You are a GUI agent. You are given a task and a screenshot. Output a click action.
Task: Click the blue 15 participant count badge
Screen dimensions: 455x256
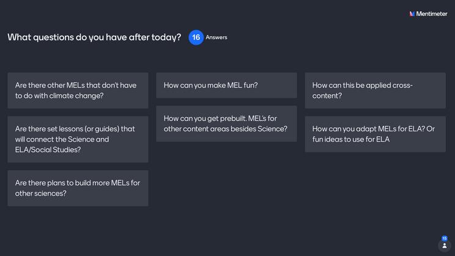[445, 238]
